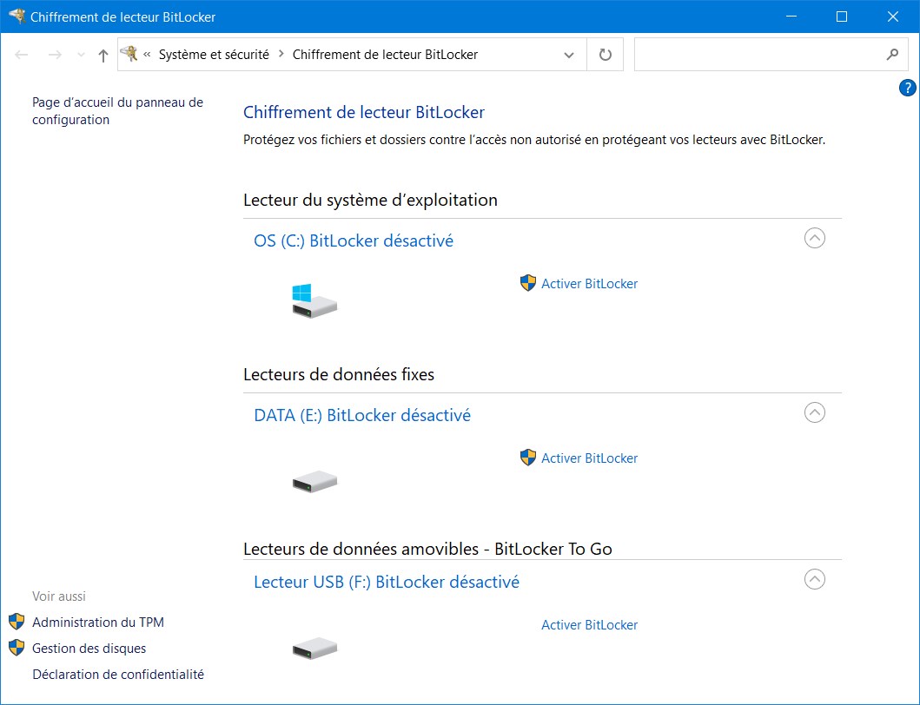Collapse the OS (C:) drive section
This screenshot has height=705, width=920.
click(x=814, y=238)
